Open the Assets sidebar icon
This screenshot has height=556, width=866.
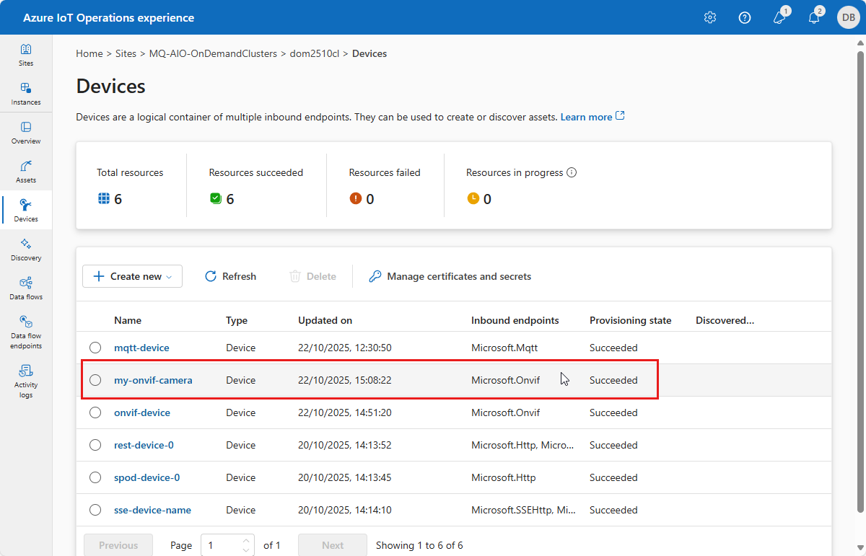pyautogui.click(x=26, y=172)
